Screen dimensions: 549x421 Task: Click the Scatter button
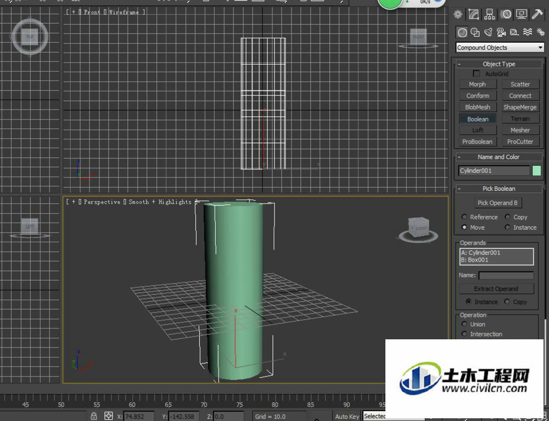(520, 84)
